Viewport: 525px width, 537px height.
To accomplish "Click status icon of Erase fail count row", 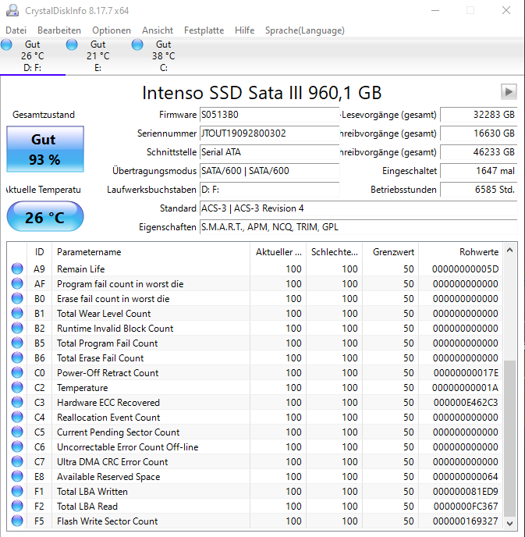I will point(17,299).
